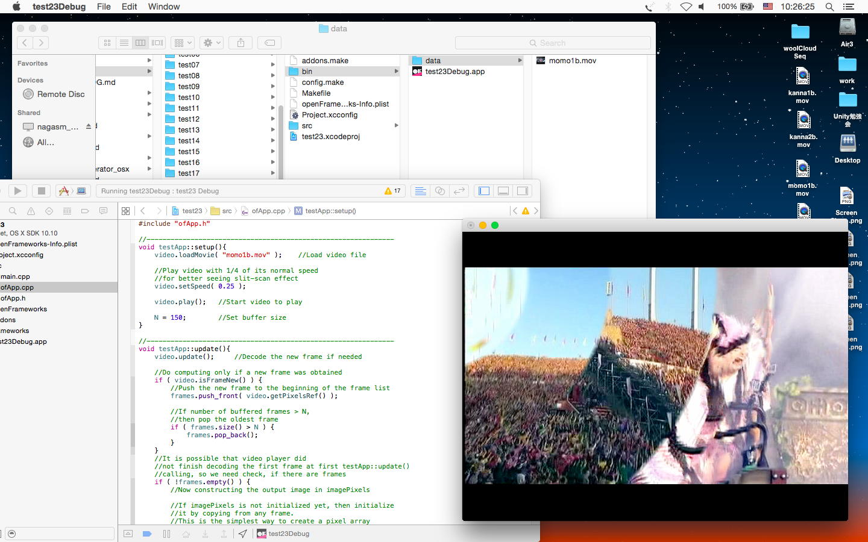Open the woolCloudSeq folder on desktop

point(800,41)
